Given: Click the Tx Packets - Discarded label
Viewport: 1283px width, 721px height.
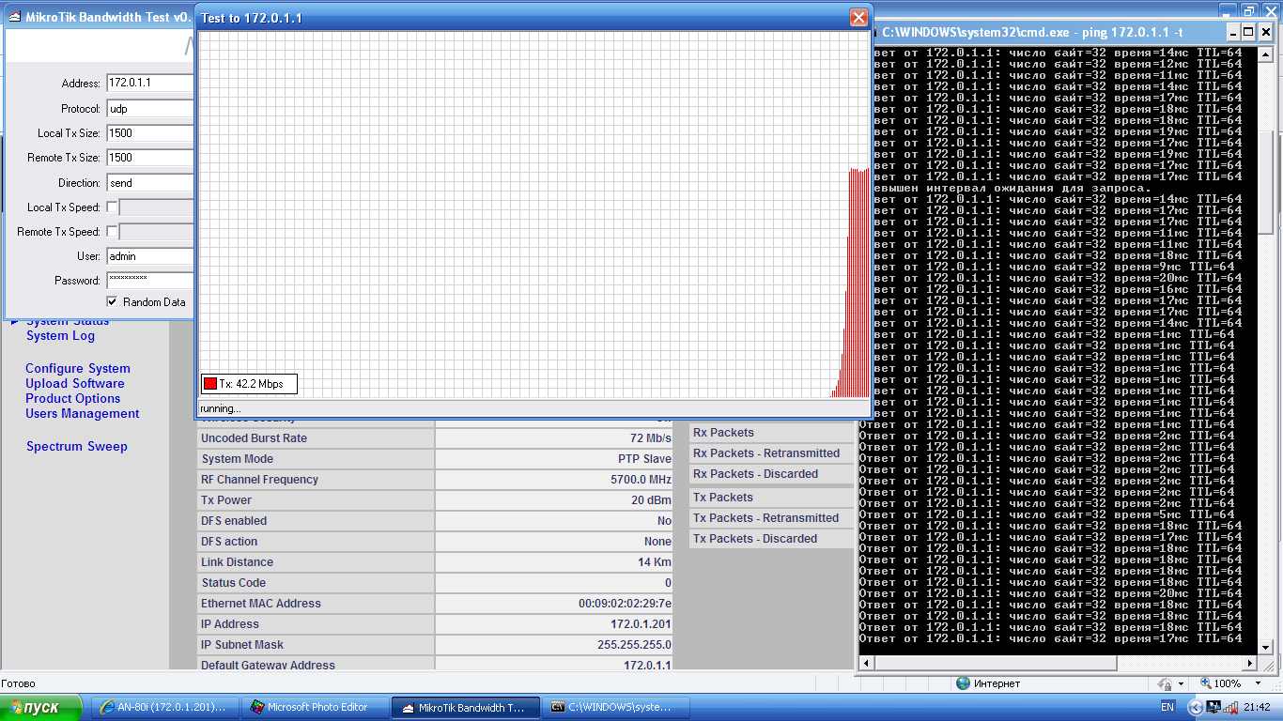Looking at the screenshot, I should 755,539.
